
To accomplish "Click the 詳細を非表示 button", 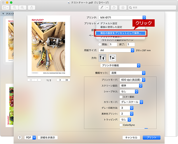I will pos(48,138).
